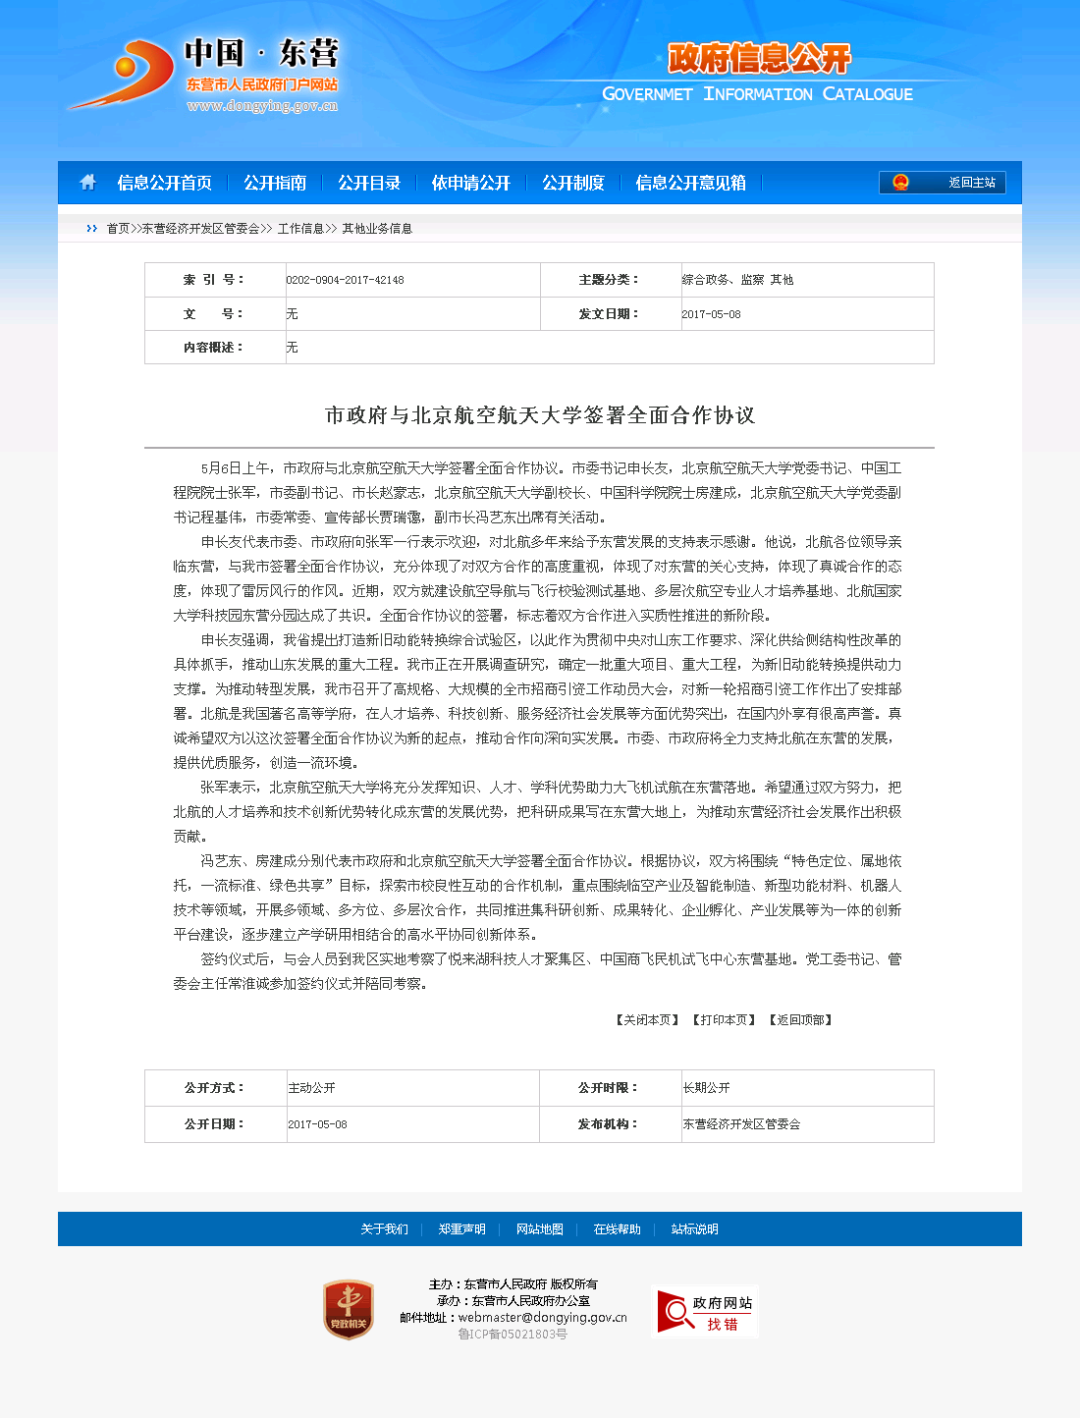Click the double-arrow breadcrumb icon
Screen dimensions: 1080x1418
(91, 229)
